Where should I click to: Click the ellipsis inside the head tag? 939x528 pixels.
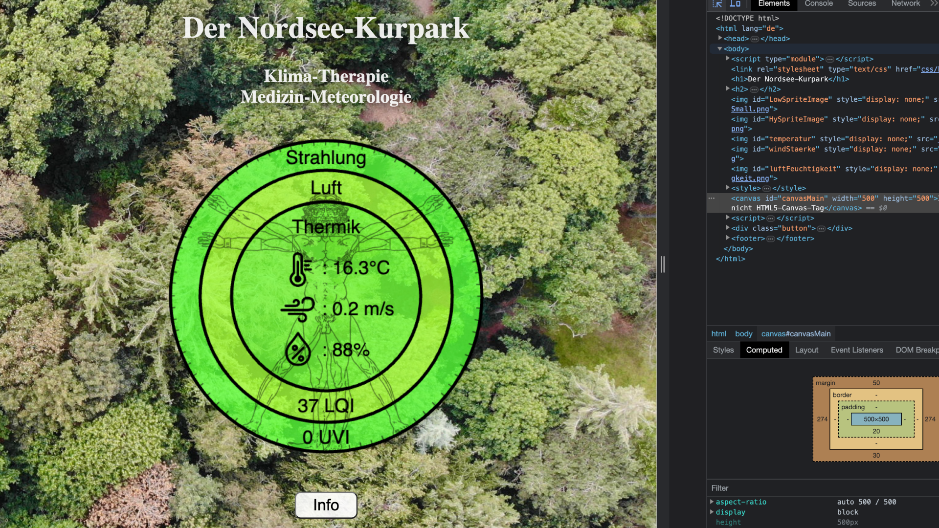click(755, 39)
